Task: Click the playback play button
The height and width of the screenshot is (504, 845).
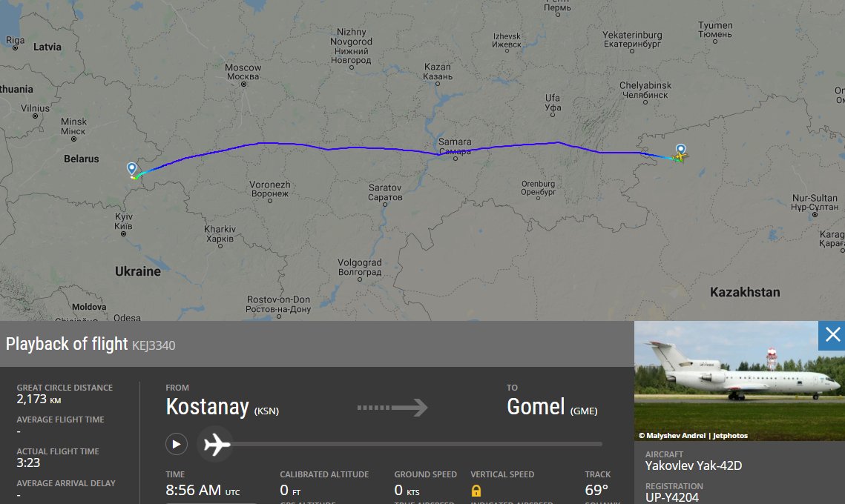Action: (x=177, y=444)
